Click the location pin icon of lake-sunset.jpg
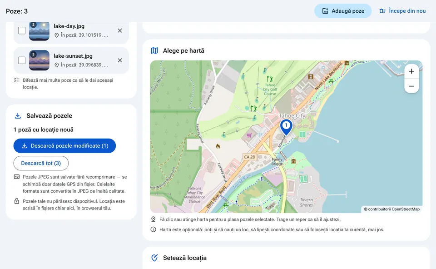 pos(56,65)
